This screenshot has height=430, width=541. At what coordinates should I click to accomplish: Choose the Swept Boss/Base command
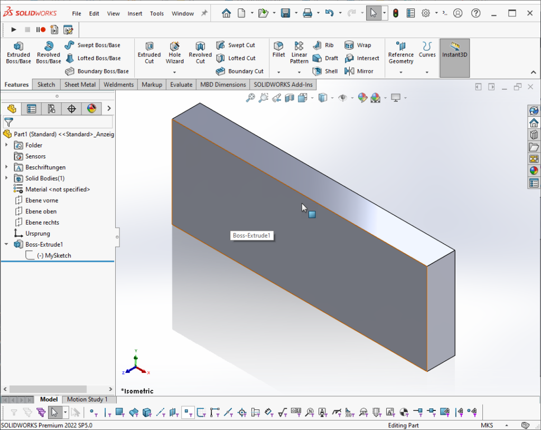pyautogui.click(x=92, y=45)
